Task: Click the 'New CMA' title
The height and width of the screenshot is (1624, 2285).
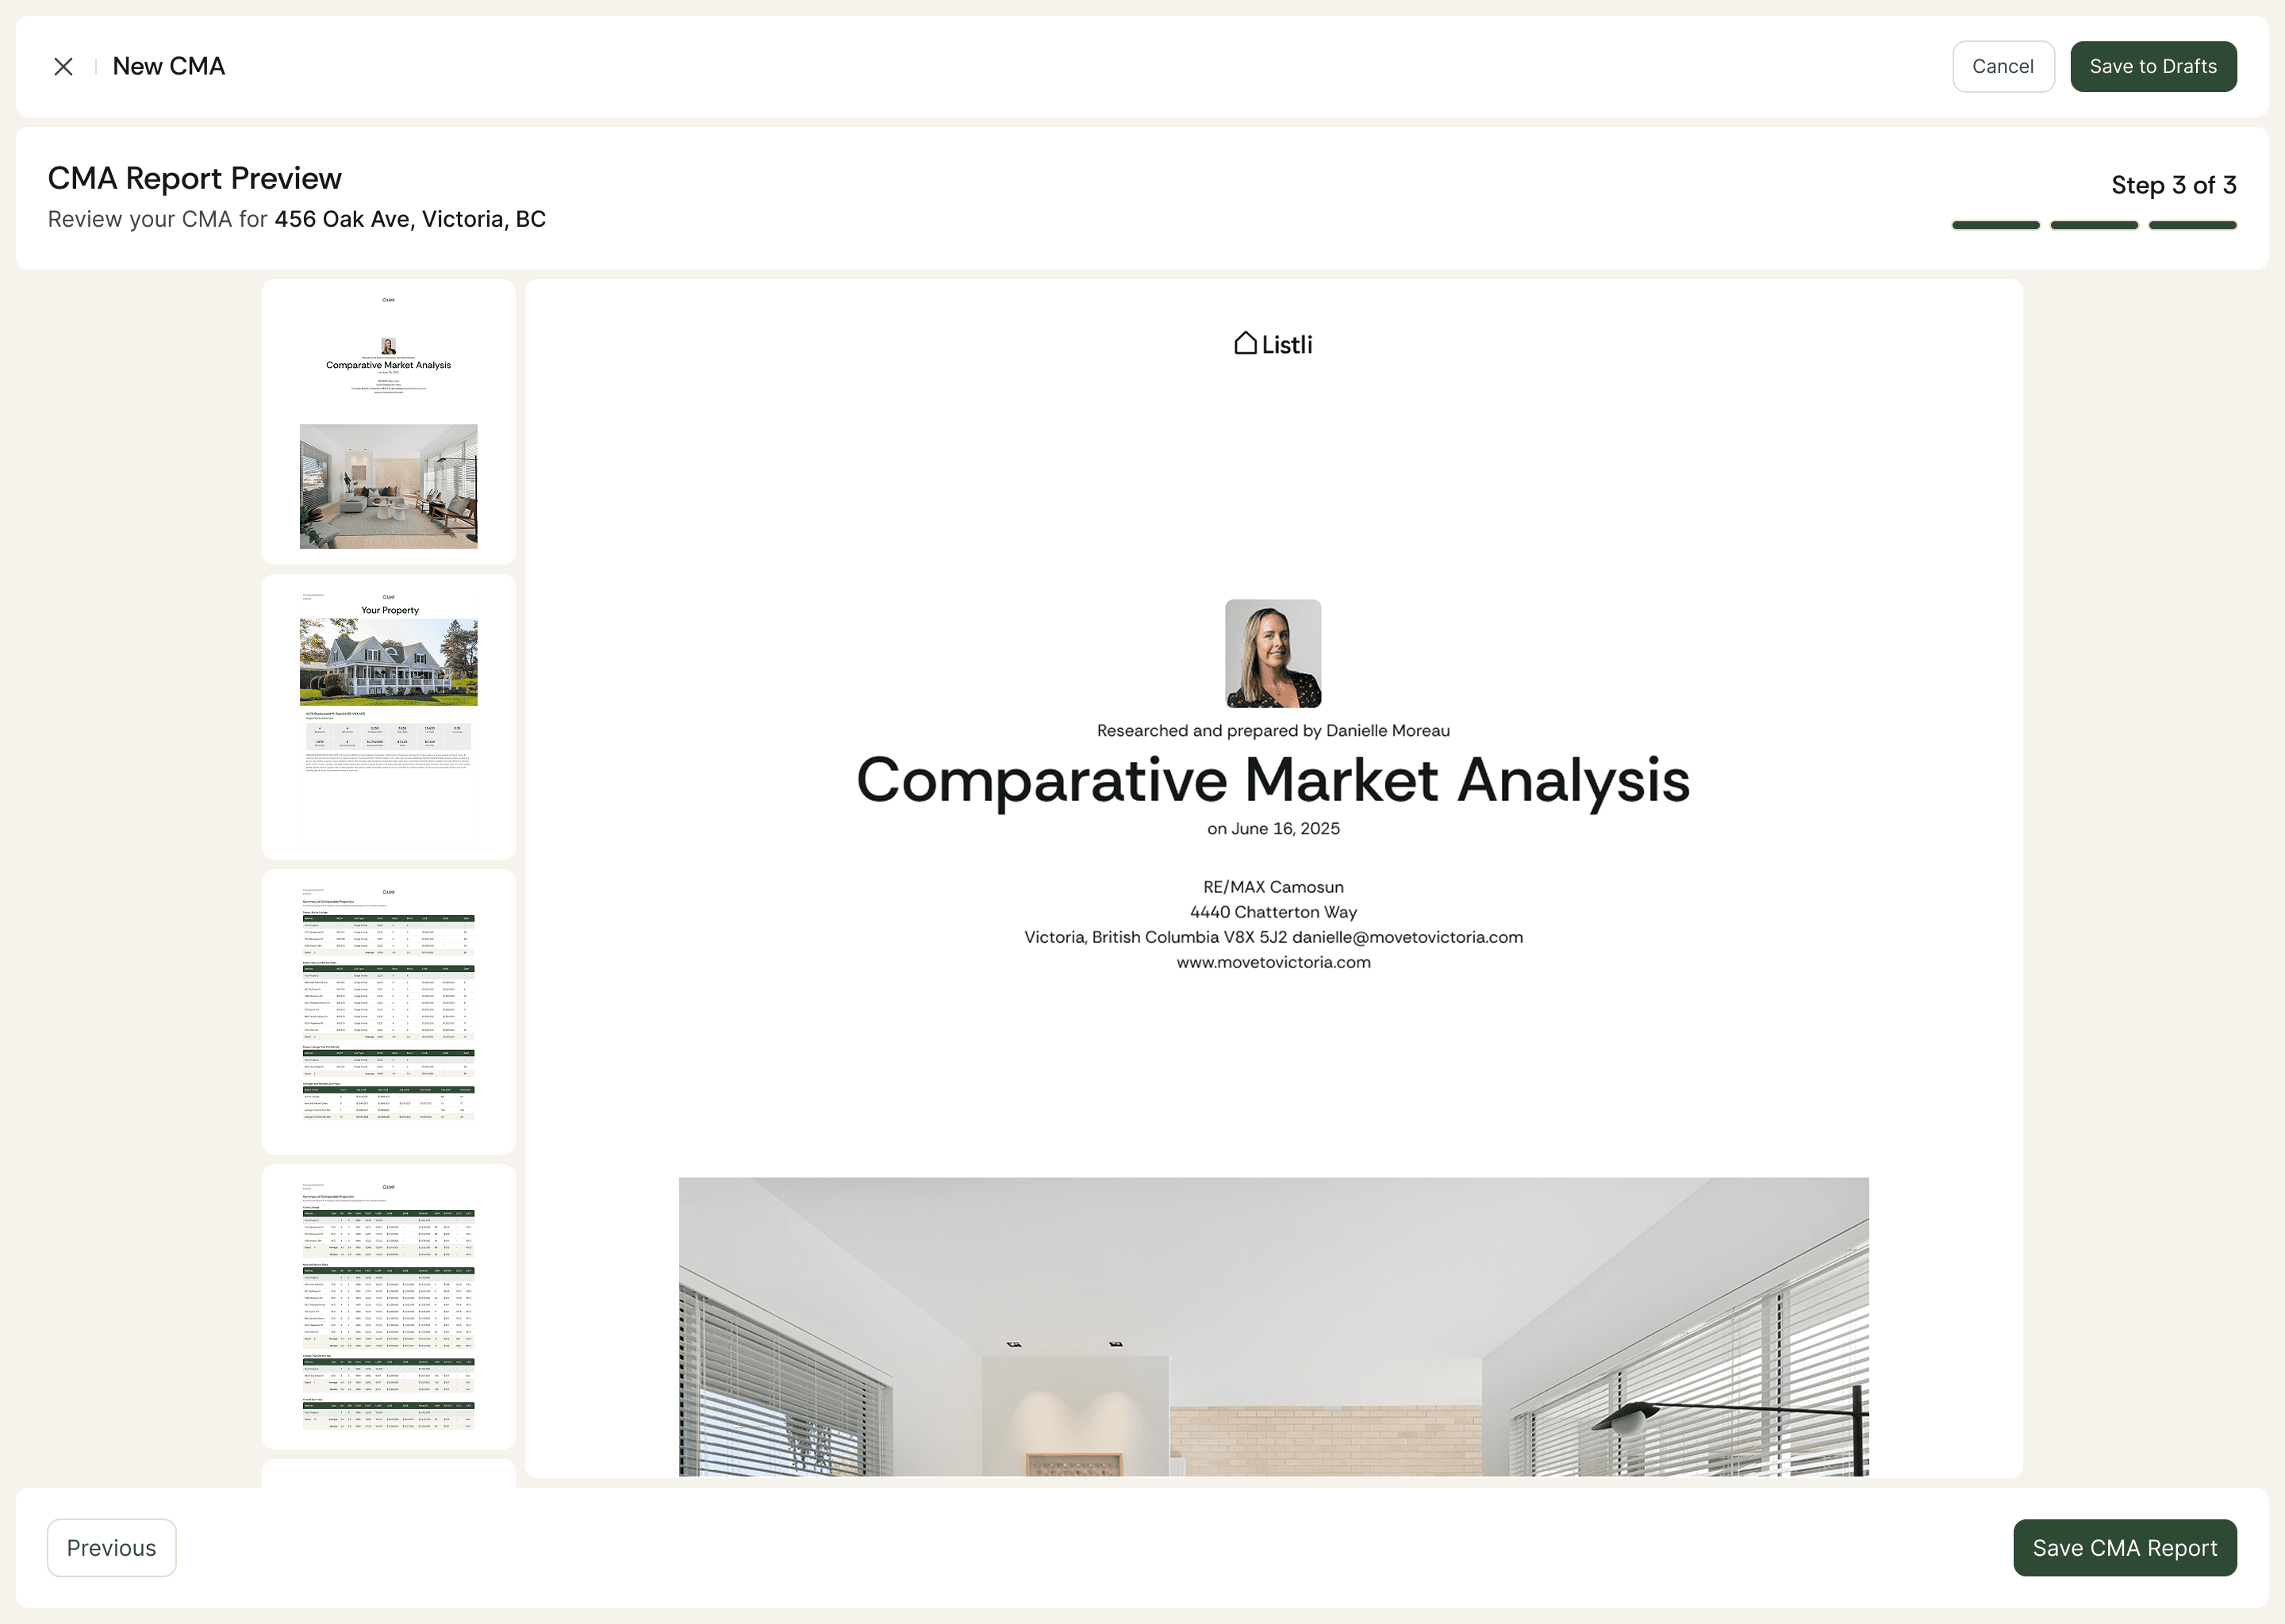Action: click(x=169, y=67)
